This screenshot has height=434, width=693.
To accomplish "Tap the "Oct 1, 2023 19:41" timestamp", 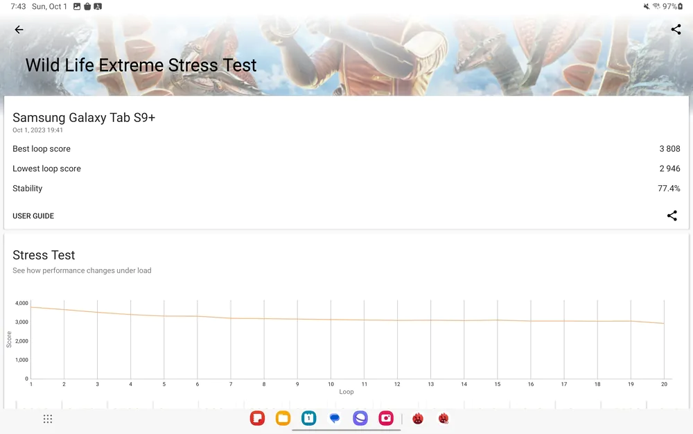I will coord(37,130).
